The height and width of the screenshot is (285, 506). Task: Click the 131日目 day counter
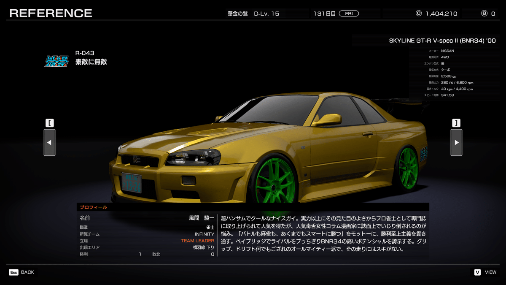point(324,14)
